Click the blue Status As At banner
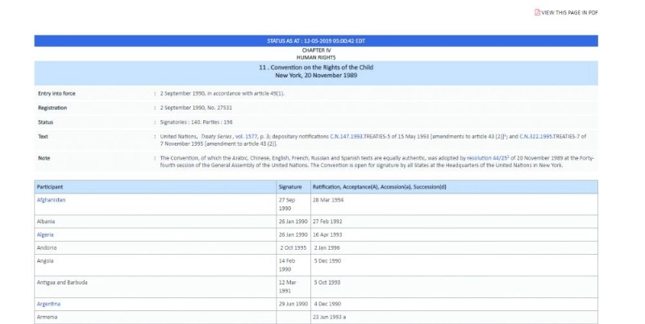Image resolution: width=645 pixels, height=324 pixels. point(316,41)
